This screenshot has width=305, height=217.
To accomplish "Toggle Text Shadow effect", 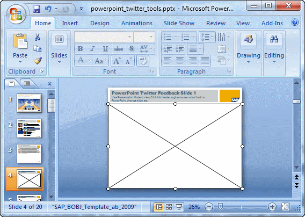I will [132, 49].
